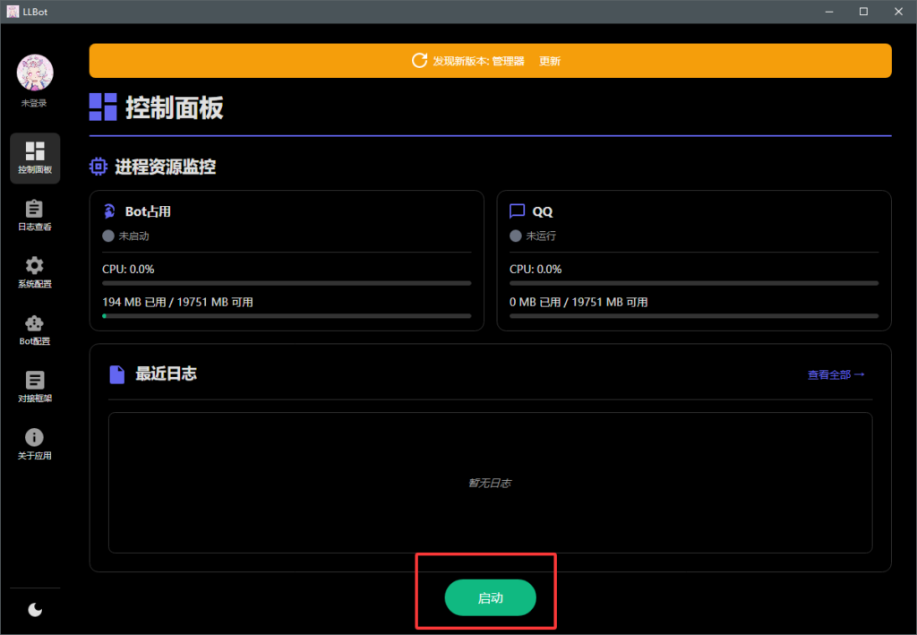Click the 未启动 status indicator dot
This screenshot has width=917, height=635.
[108, 236]
